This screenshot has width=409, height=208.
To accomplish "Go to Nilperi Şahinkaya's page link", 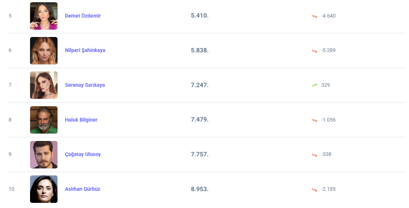I will click(x=85, y=50).
